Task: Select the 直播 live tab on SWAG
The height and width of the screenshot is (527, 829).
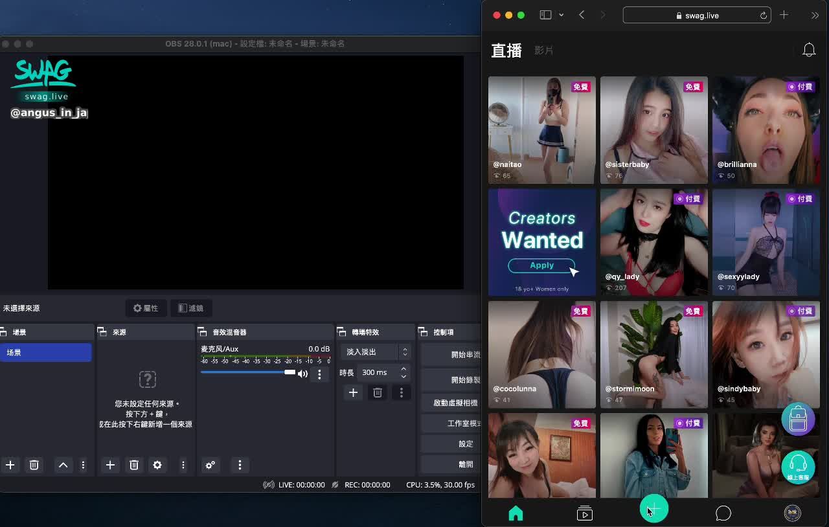Action: pos(506,50)
